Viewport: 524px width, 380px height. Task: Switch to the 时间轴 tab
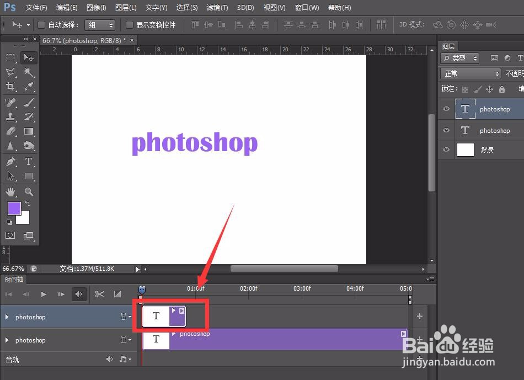(x=14, y=280)
